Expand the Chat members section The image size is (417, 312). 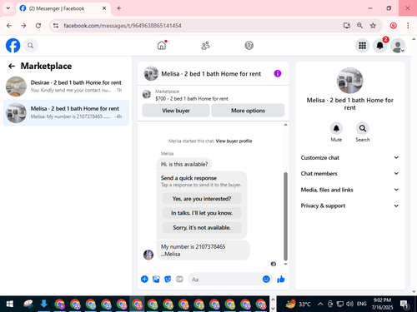pyautogui.click(x=349, y=174)
